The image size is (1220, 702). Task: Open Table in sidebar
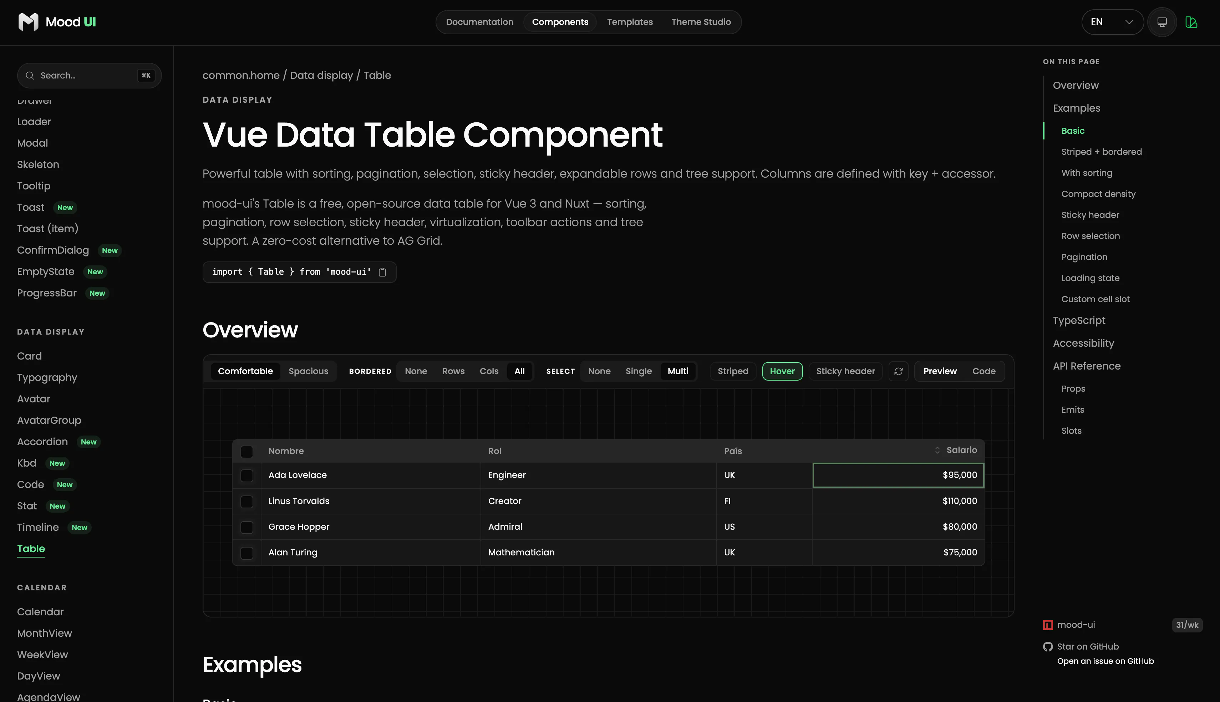(x=31, y=549)
